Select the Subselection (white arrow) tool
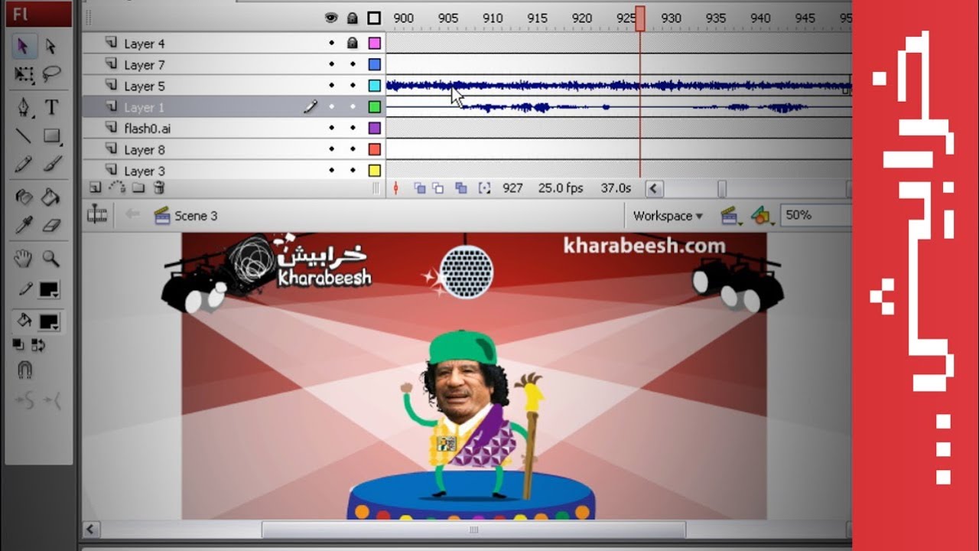 click(50, 47)
